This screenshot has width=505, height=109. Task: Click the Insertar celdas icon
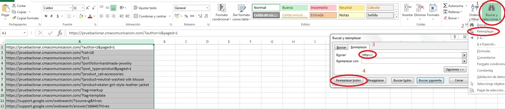407,9
